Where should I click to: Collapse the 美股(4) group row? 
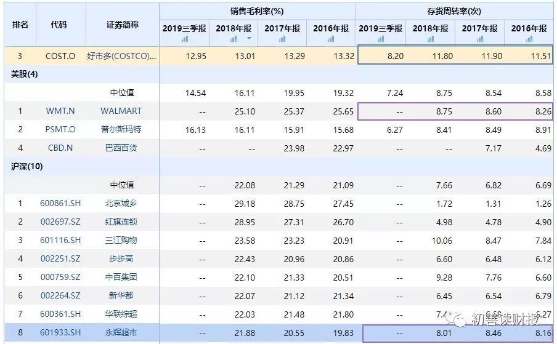coord(25,74)
